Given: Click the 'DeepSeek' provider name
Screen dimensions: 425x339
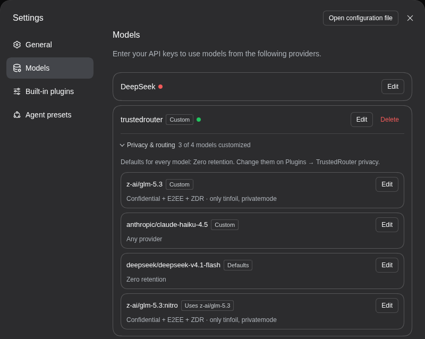Looking at the screenshot, I should 138,87.
